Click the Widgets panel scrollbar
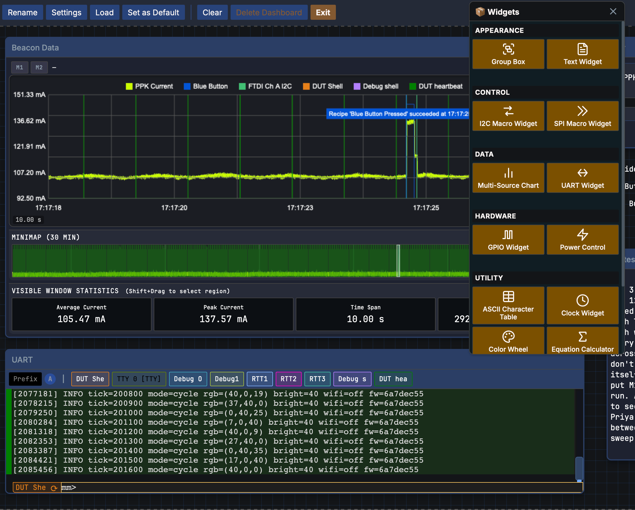635x510 pixels. [623, 153]
